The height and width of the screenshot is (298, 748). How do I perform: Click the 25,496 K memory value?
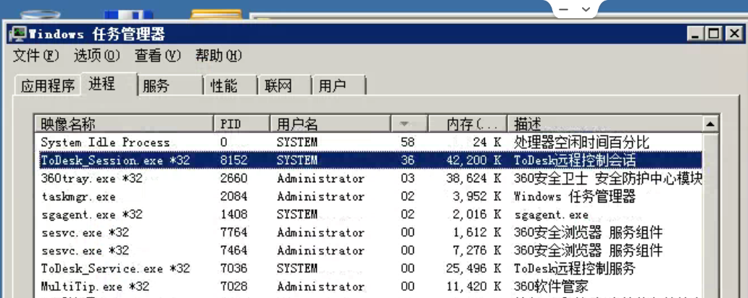tap(474, 268)
